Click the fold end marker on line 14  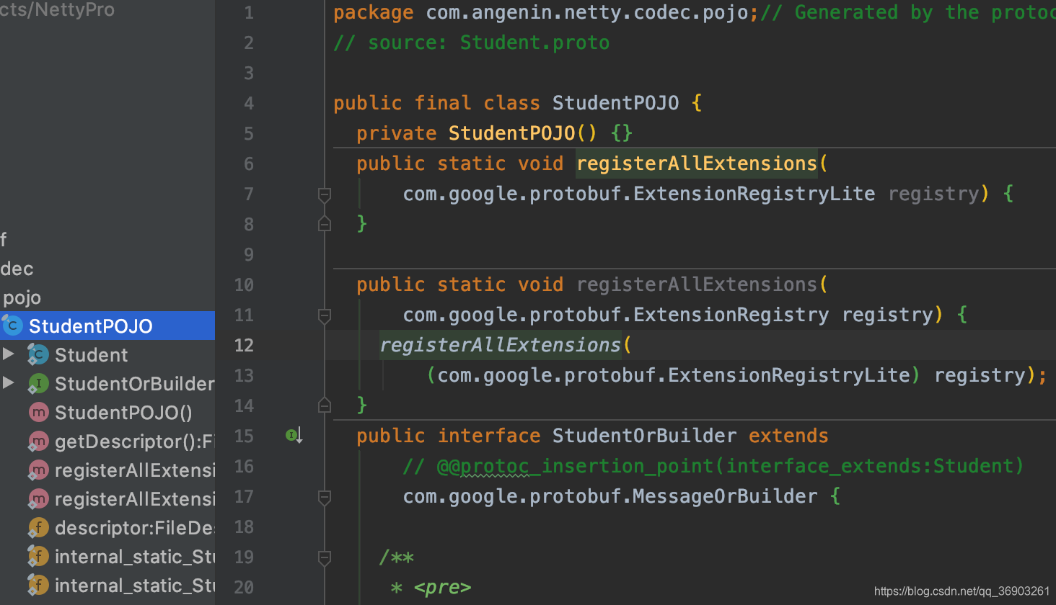(325, 405)
